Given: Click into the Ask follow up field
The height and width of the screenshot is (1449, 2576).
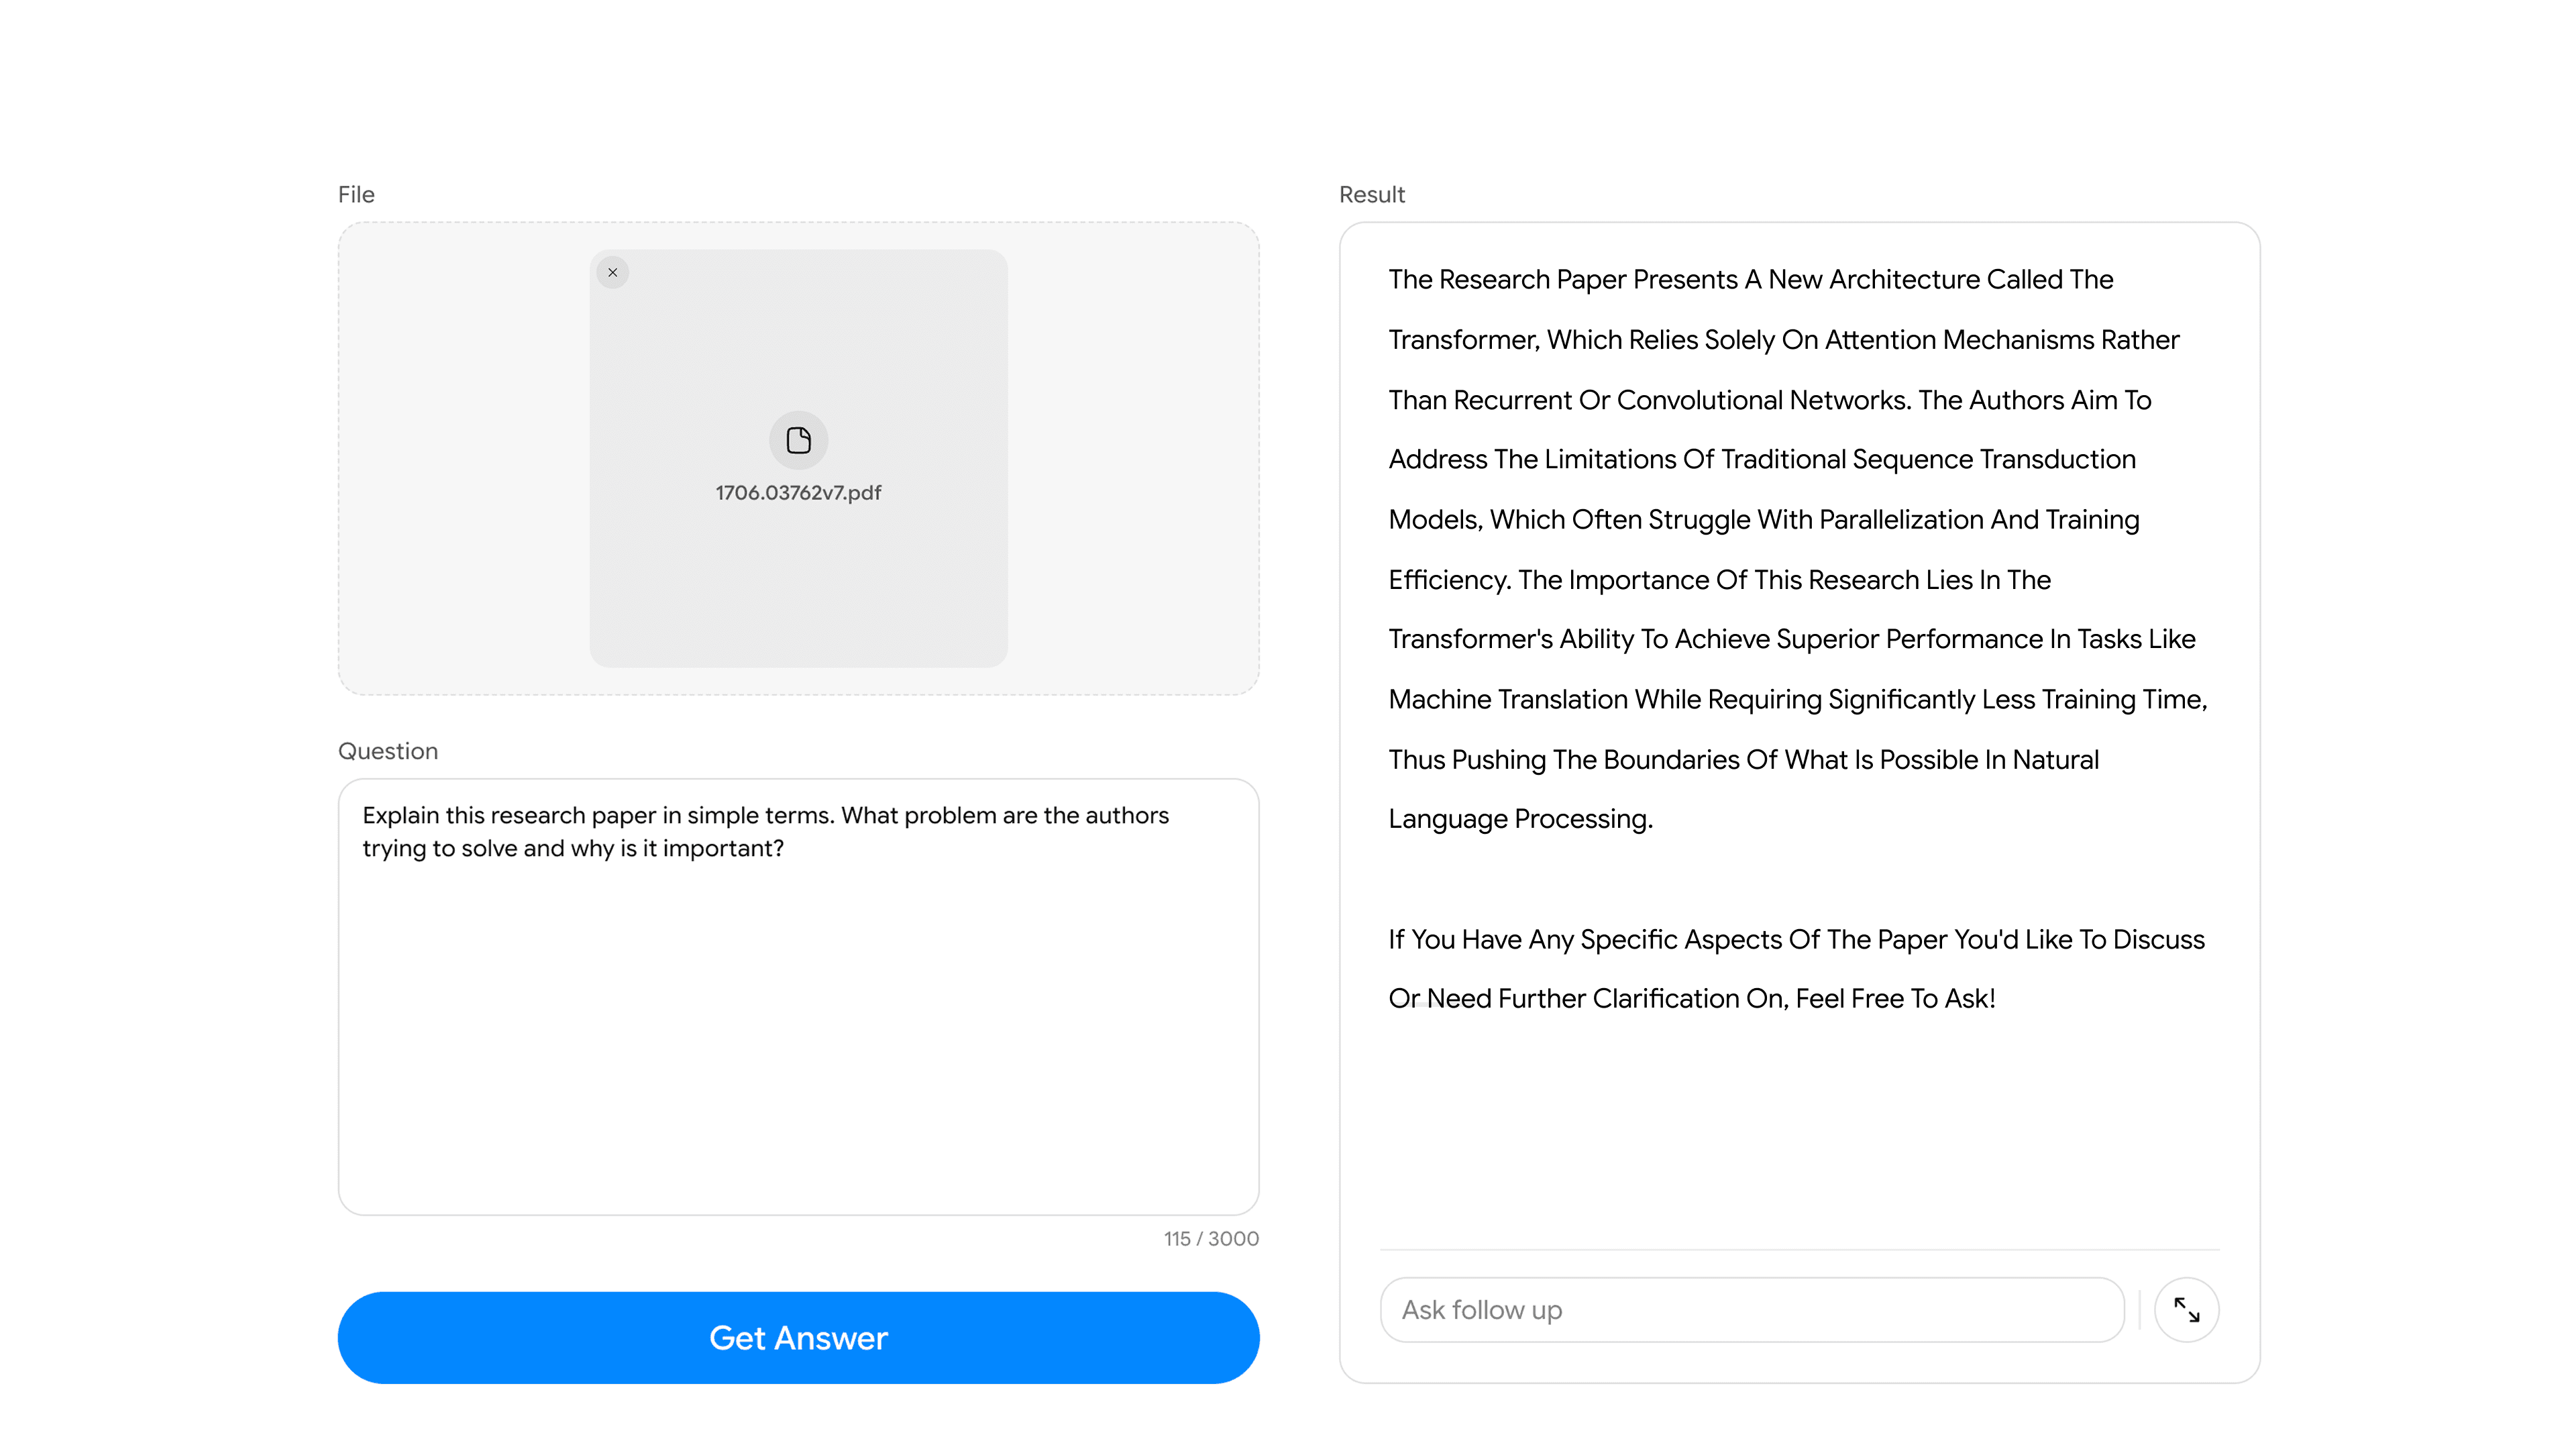Looking at the screenshot, I should pyautogui.click(x=1750, y=1309).
